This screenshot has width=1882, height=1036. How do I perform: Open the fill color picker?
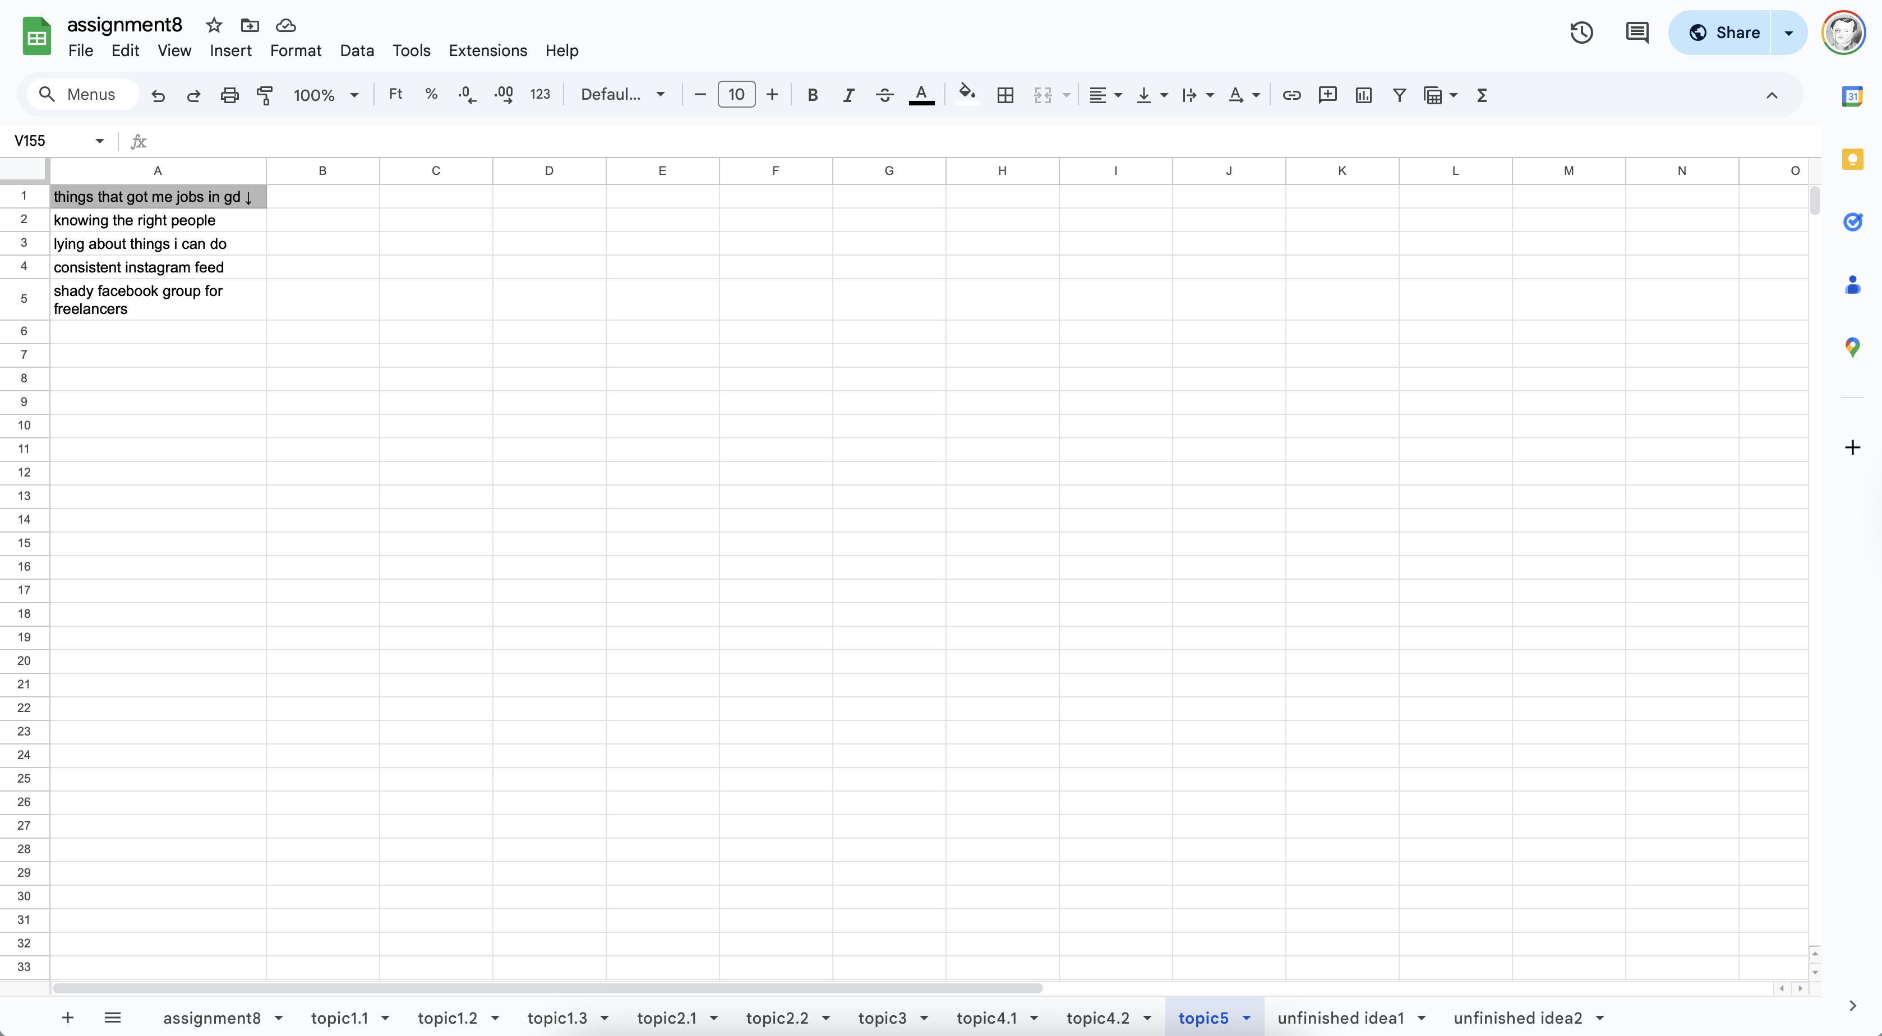[x=967, y=95]
